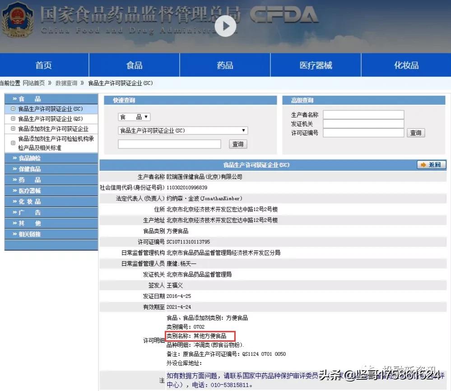Open 药品 in the top navigation bar
The height and width of the screenshot is (391, 451).
tap(225, 66)
